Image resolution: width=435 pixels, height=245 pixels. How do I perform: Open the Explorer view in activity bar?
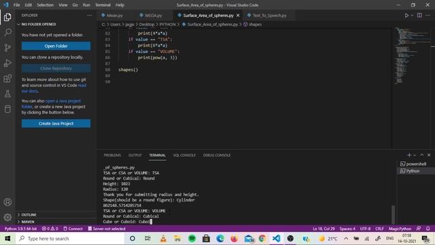[x=7, y=17]
